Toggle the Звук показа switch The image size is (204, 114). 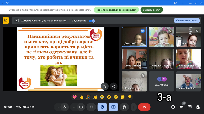pos(92,21)
